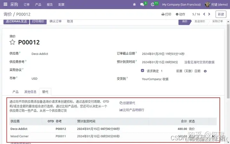Click the reminder days value 1

(x=162, y=71)
